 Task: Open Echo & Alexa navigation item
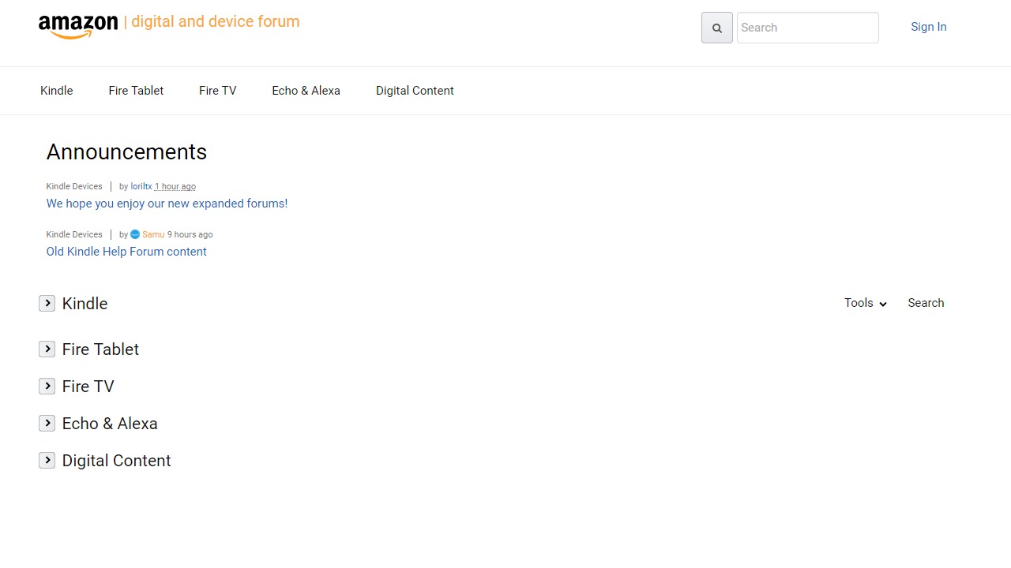306,91
